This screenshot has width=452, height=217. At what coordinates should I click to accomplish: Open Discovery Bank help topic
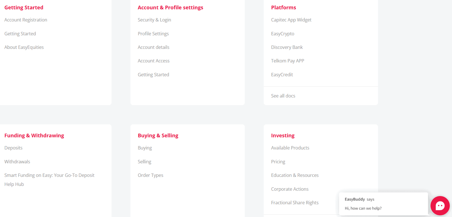tap(287, 47)
